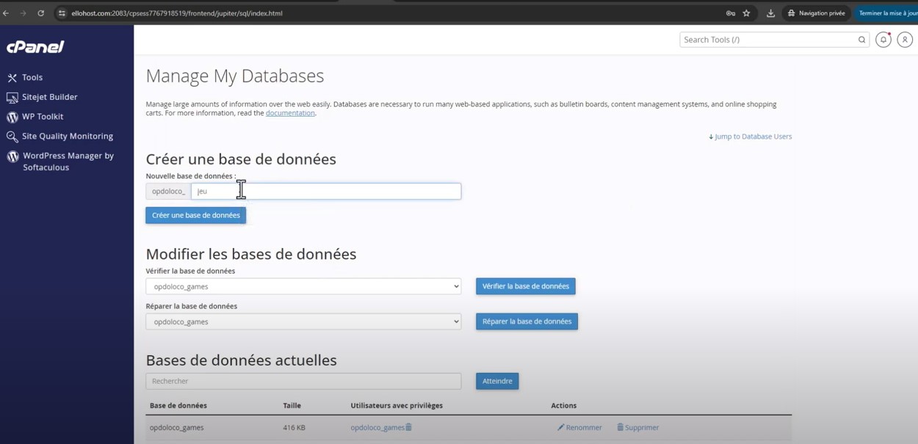Click the cPanel logo
This screenshot has height=444, width=918.
[x=33, y=46]
